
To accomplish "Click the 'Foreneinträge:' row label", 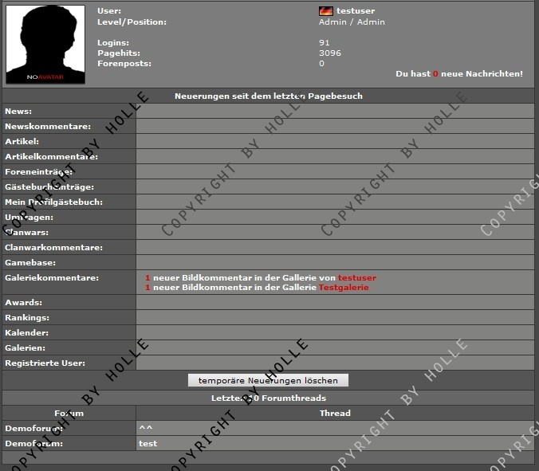I will [x=38, y=172].
